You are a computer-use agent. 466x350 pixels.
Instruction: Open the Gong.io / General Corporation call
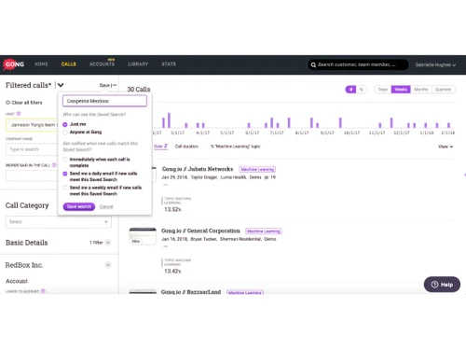(200, 231)
